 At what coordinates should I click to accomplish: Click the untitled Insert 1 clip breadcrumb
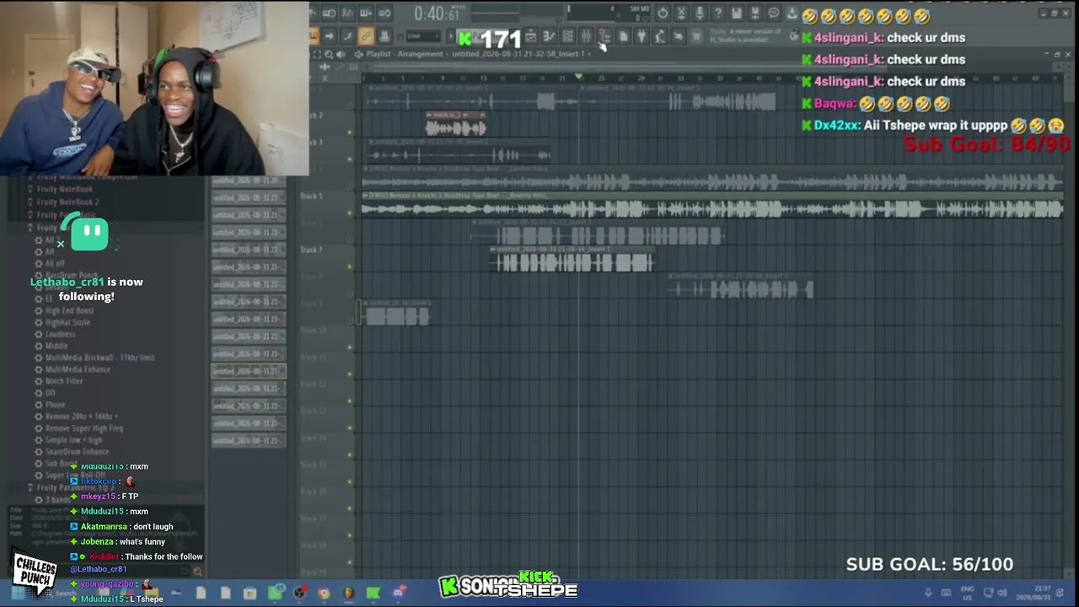coord(517,54)
